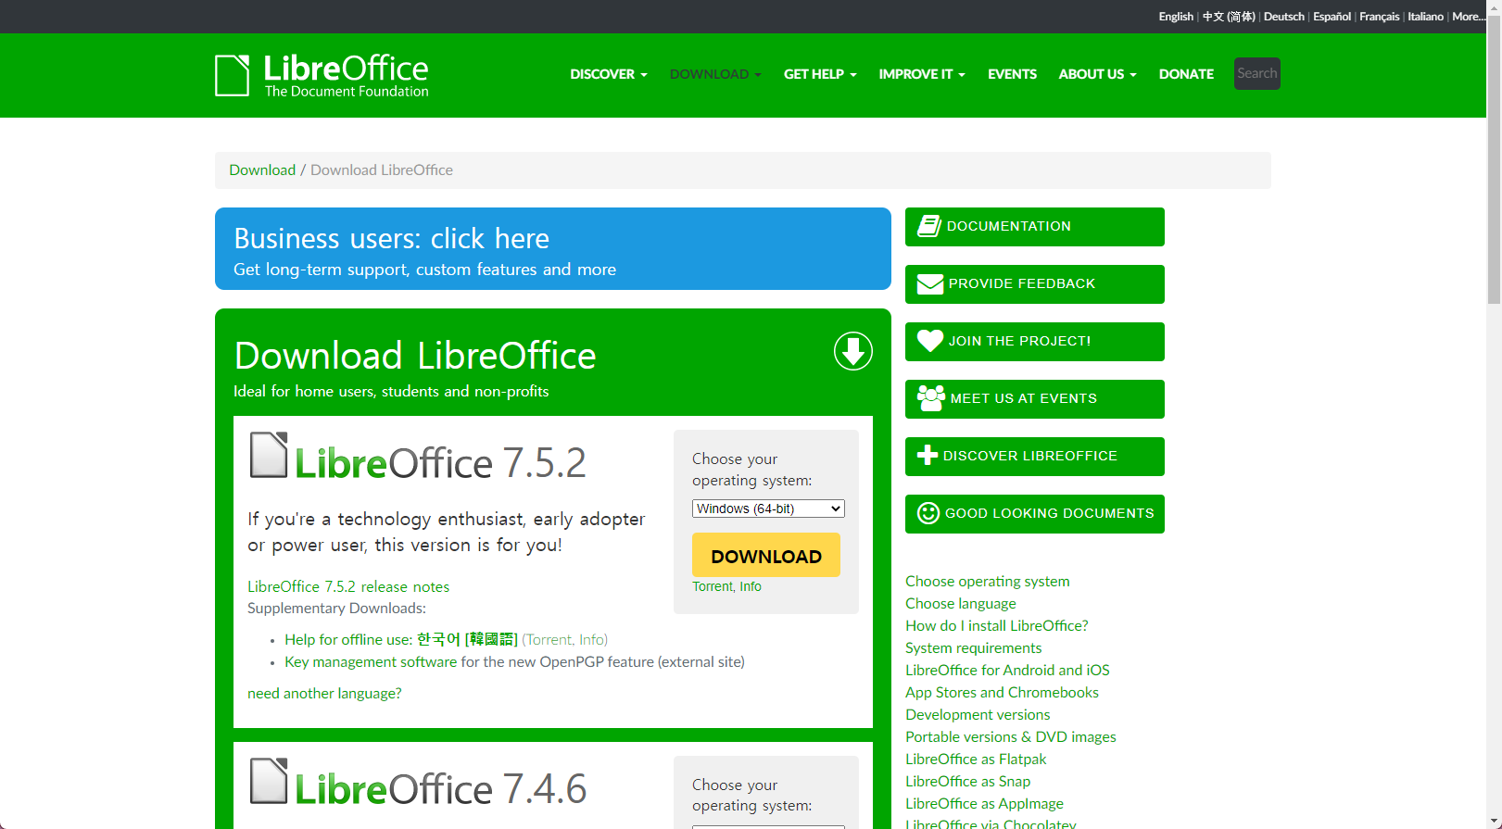The image size is (1502, 829).
Task: Open System requirements link
Action: 974,647
